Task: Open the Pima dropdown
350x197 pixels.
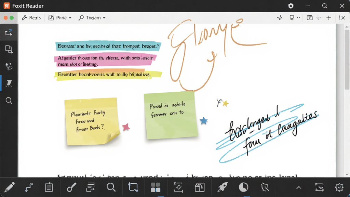Action: pyautogui.click(x=60, y=18)
